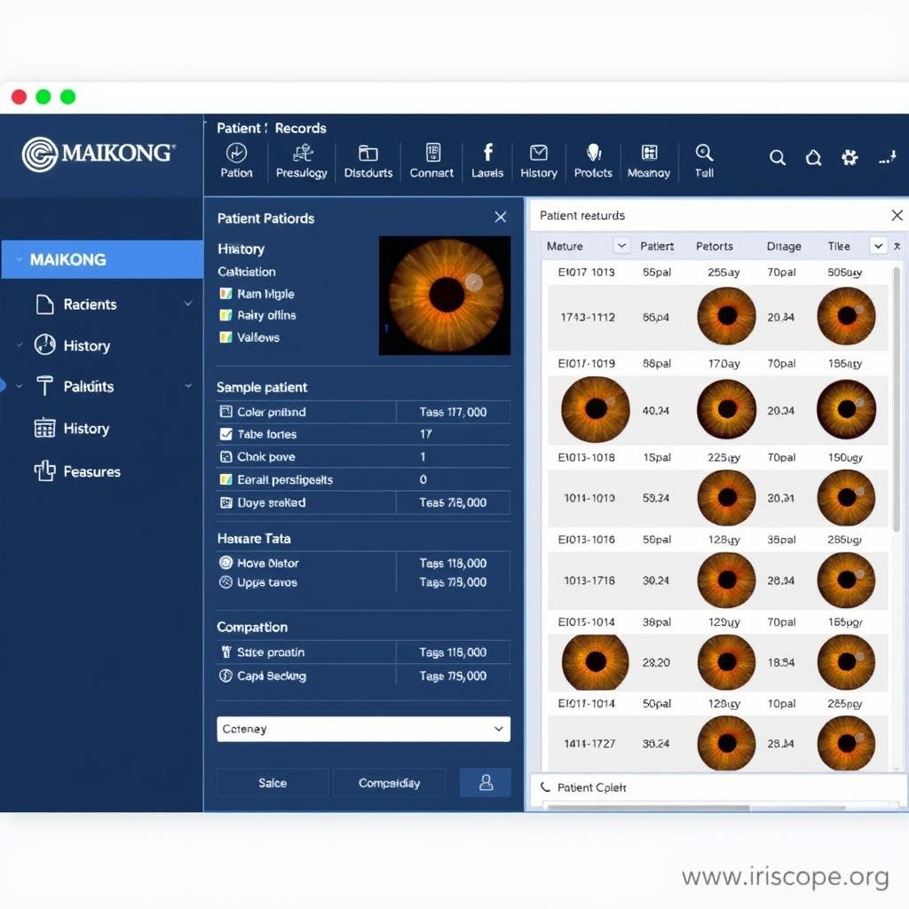This screenshot has height=909, width=909.
Task: Toggle the Coler pntbnd checkbox
Action: pos(225,412)
